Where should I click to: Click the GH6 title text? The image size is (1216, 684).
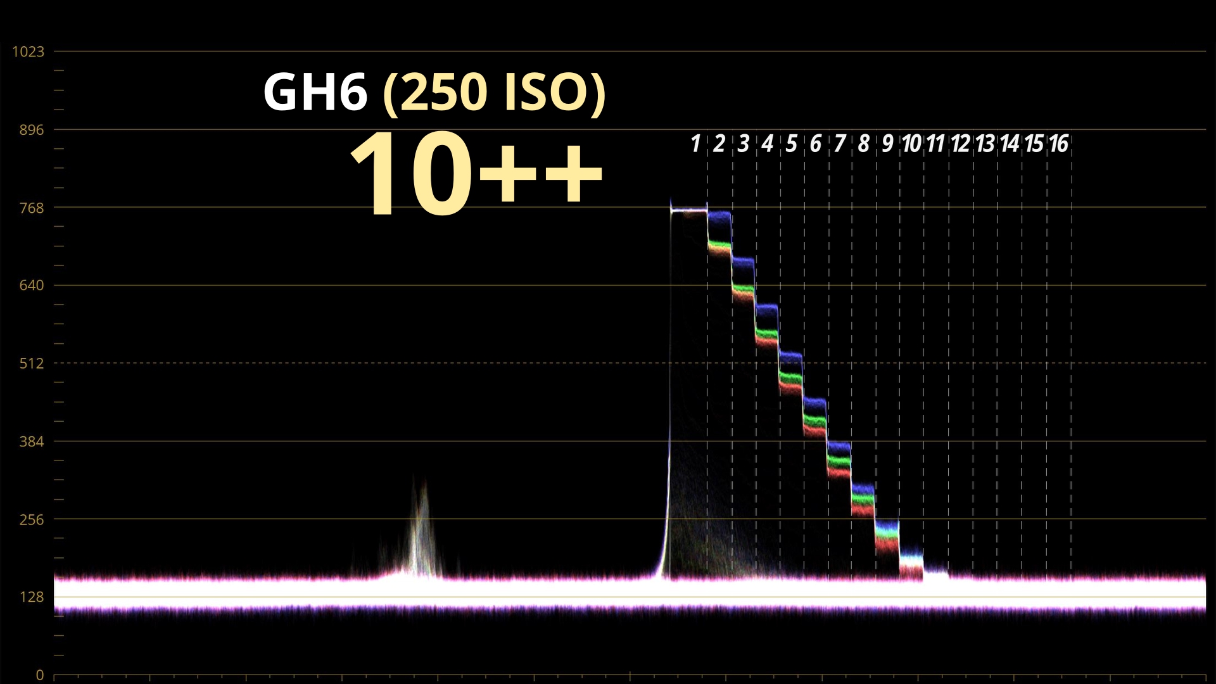pyautogui.click(x=315, y=92)
